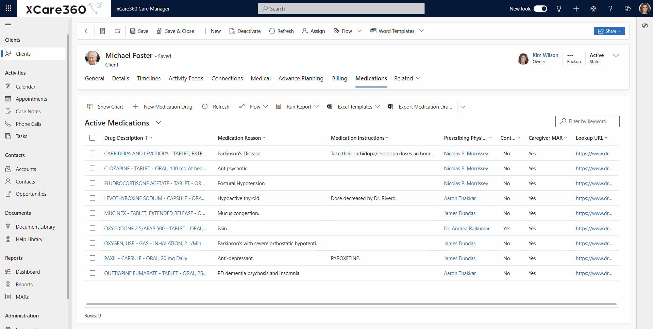Click Save in the command bar

click(139, 31)
